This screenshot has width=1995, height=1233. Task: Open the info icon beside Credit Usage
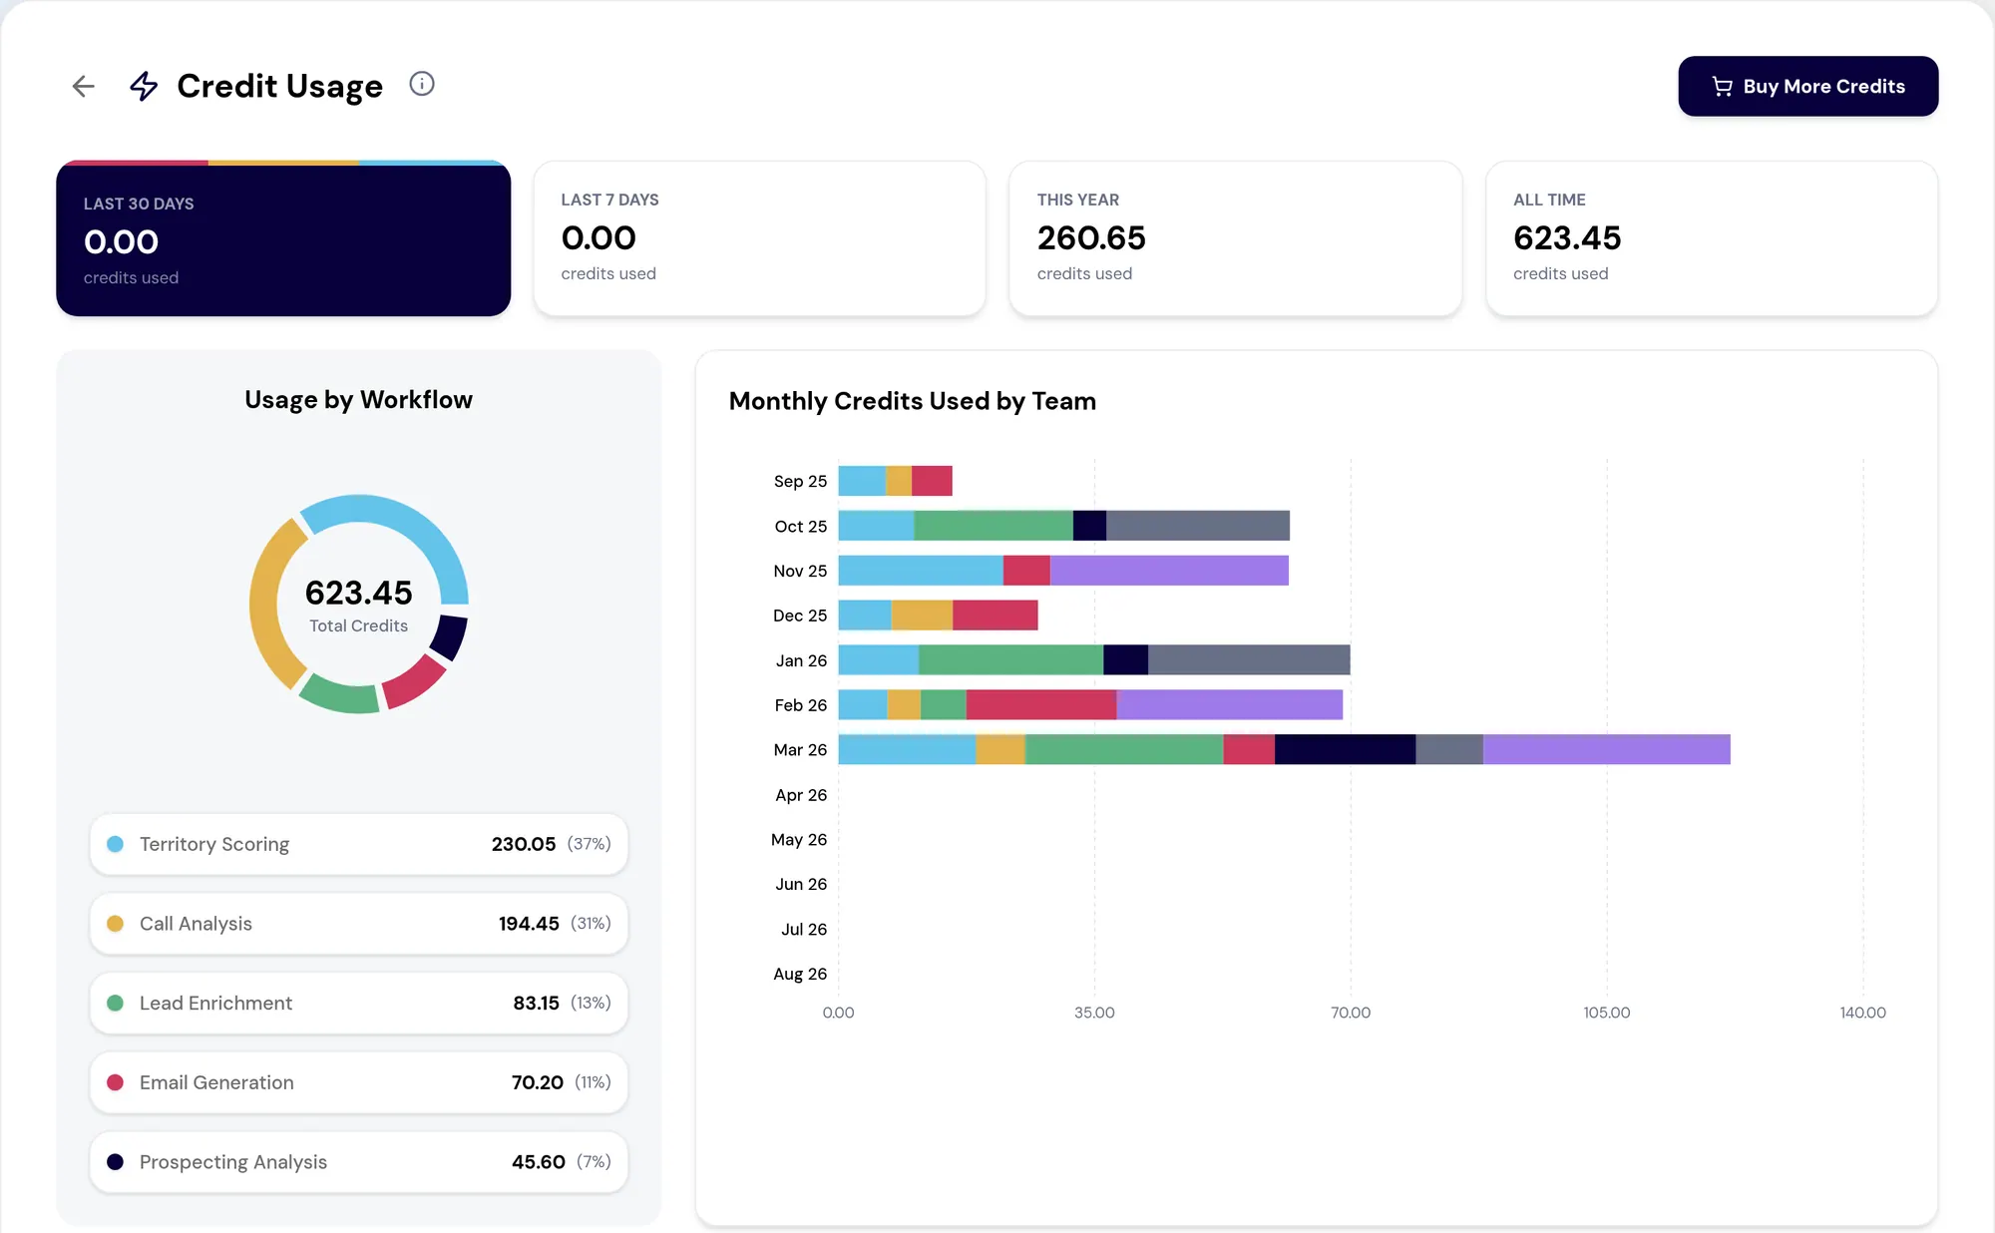pos(422,84)
